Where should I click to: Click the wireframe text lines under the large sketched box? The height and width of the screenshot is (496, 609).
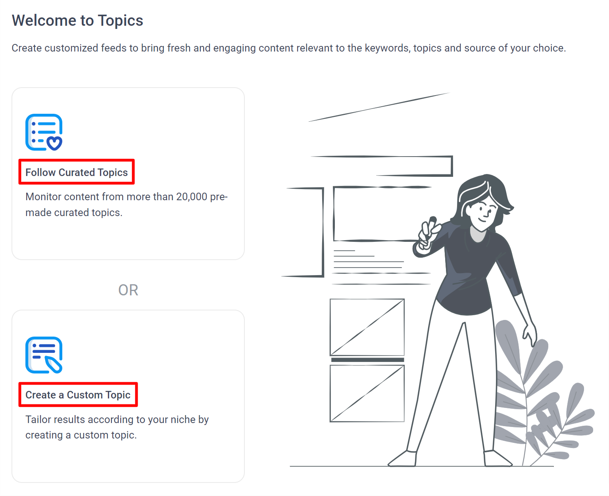tap(382, 267)
